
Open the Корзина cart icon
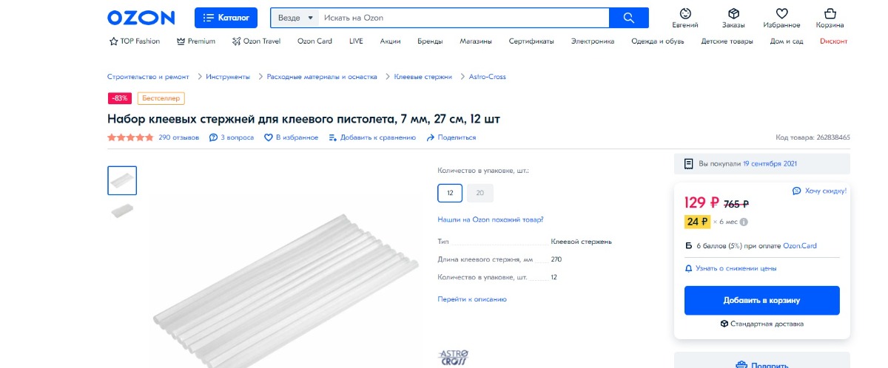830,13
